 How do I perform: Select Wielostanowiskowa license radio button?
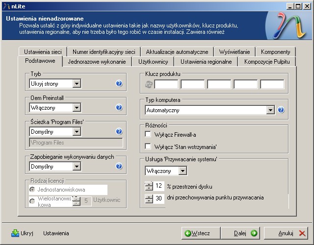(32, 201)
